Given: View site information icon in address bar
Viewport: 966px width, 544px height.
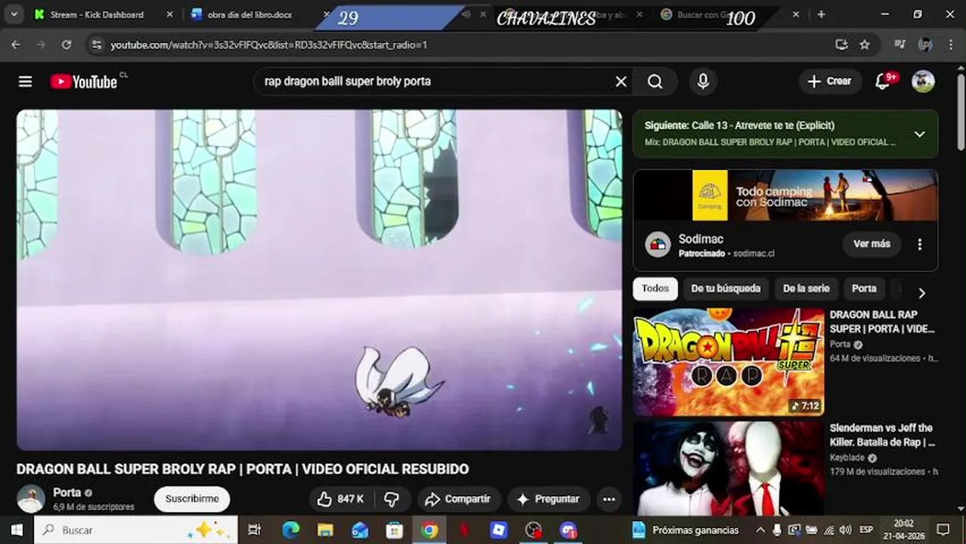Looking at the screenshot, I should [96, 45].
